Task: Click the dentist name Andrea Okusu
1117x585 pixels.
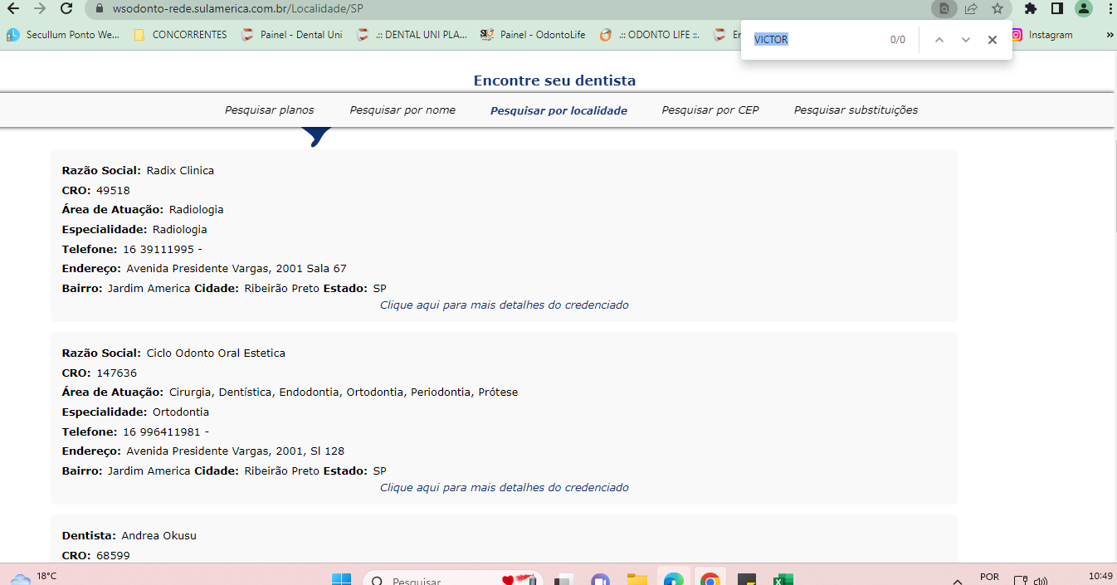Action: click(x=159, y=535)
